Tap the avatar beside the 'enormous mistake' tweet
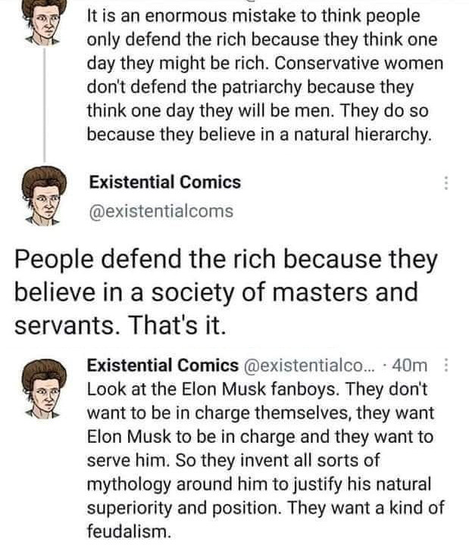This screenshot has height=554, width=469. pyautogui.click(x=44, y=22)
